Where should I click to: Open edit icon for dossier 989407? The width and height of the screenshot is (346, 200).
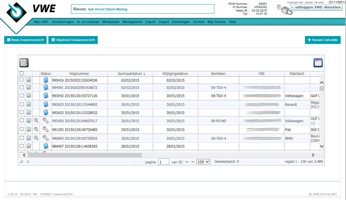[29, 146]
